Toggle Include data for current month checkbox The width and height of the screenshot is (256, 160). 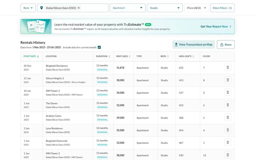pos(99,47)
